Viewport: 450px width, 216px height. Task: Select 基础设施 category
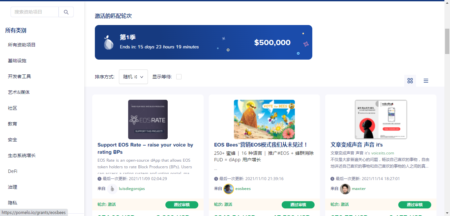coord(17,61)
